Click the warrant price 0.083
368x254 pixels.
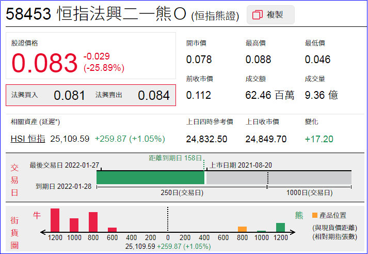click(x=44, y=63)
